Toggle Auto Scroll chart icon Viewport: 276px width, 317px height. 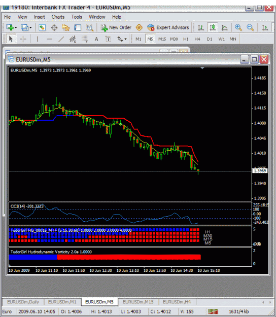(x=264, y=27)
